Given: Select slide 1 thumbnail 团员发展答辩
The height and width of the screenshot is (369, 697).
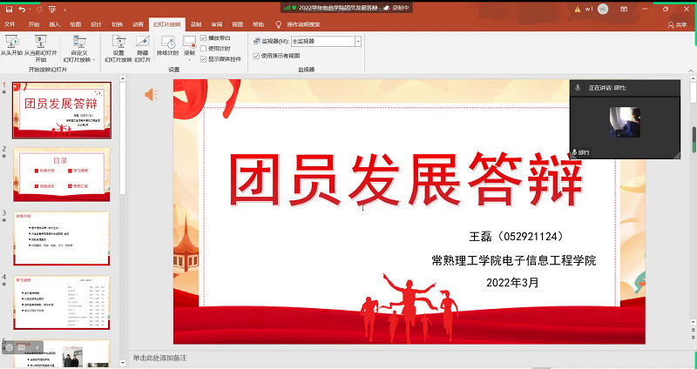Looking at the screenshot, I should click(62, 111).
